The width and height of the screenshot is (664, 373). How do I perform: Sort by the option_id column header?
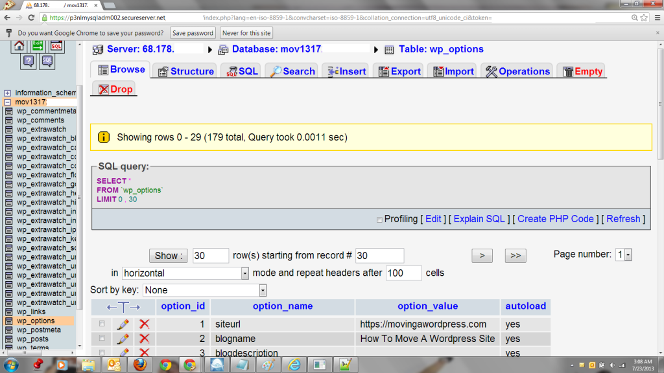tap(183, 306)
